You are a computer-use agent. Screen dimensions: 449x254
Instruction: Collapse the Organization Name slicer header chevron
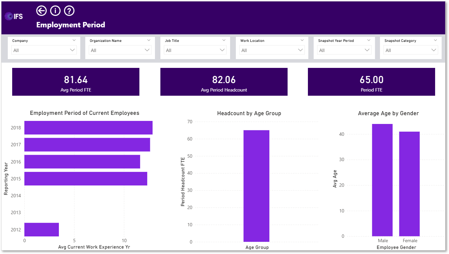click(x=149, y=40)
